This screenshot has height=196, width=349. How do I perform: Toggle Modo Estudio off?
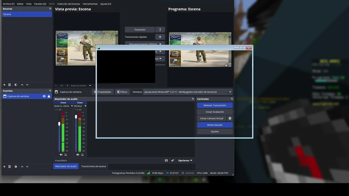point(215,125)
